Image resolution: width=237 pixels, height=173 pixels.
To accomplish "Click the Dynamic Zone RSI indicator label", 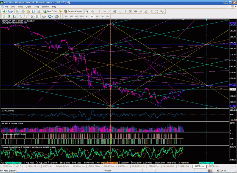I will tap(28, 147).
